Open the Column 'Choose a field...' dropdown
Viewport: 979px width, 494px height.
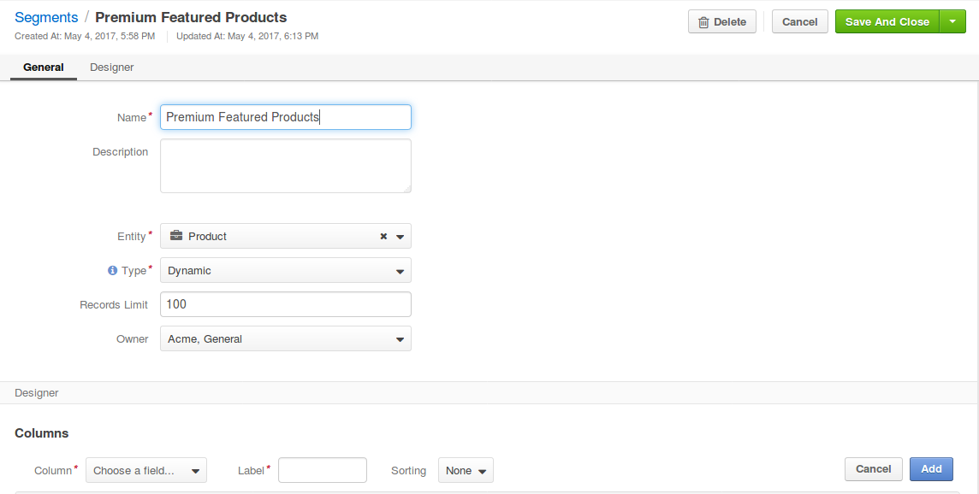146,471
